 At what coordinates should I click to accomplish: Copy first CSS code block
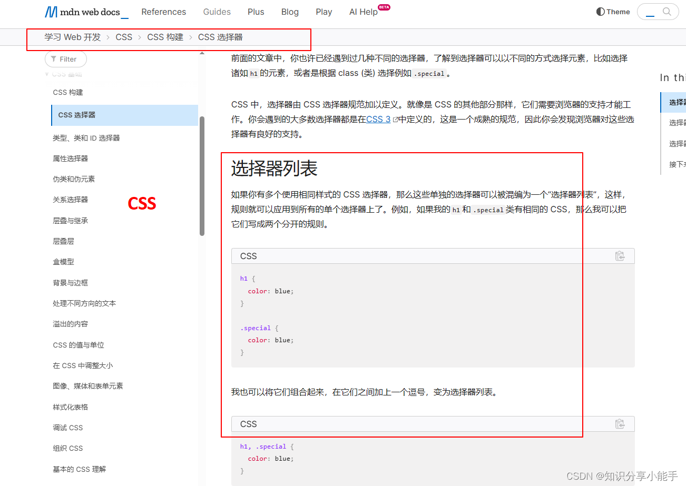pyautogui.click(x=620, y=256)
